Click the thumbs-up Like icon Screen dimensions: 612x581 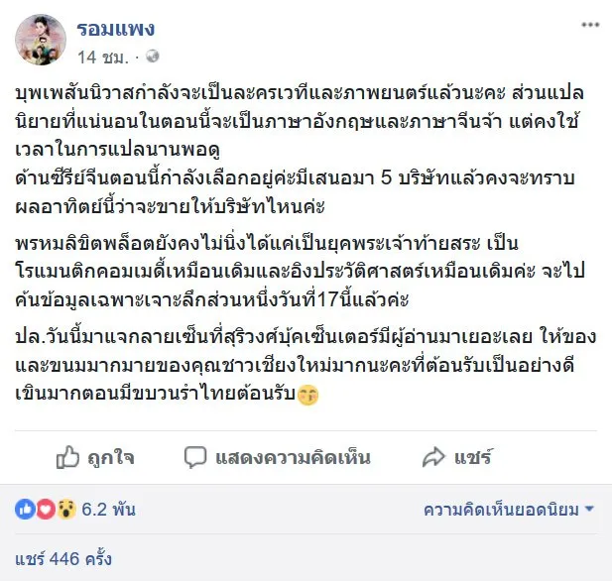pyautogui.click(x=67, y=457)
